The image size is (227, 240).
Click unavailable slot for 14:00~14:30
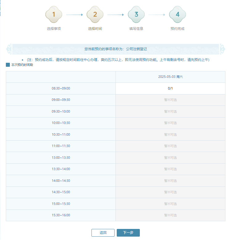coord(170,181)
